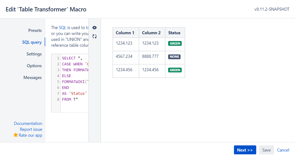Viewport: 295px width, 157px height.
Task: Switch to the Settings tab
Action: pos(34,54)
